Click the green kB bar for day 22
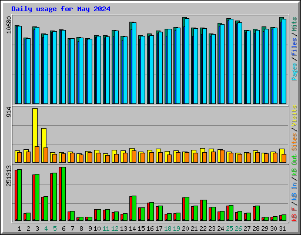Image resolution: width=301 pixels, height=235 pixels. pyautogui.click(x=205, y=210)
